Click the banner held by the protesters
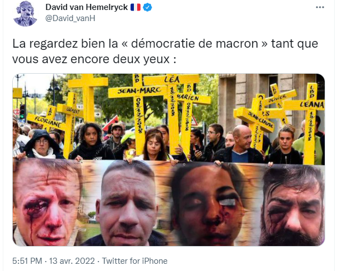338x271 pixels. [x=169, y=202]
